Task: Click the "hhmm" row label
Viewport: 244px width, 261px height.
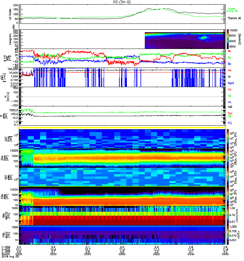Action: (x=5, y=254)
